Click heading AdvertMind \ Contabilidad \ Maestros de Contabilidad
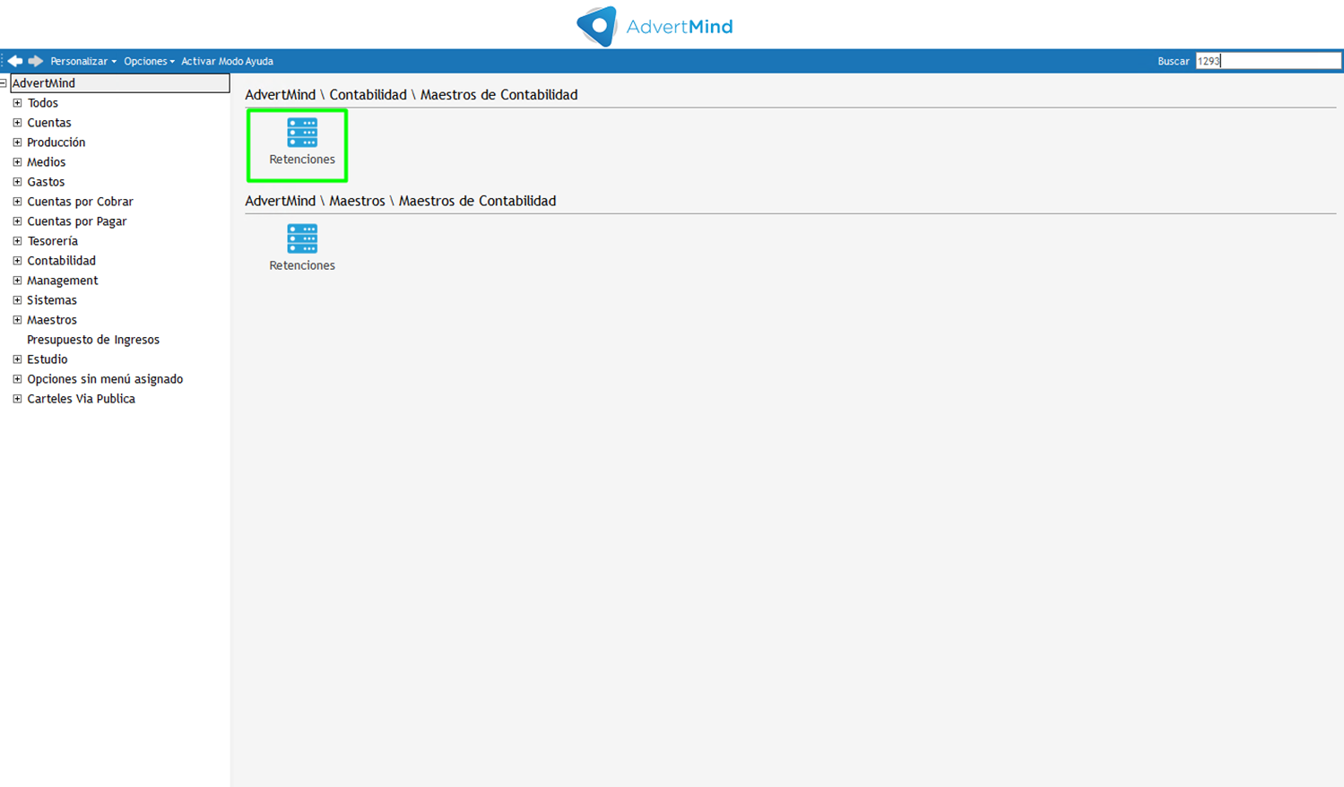 [412, 95]
